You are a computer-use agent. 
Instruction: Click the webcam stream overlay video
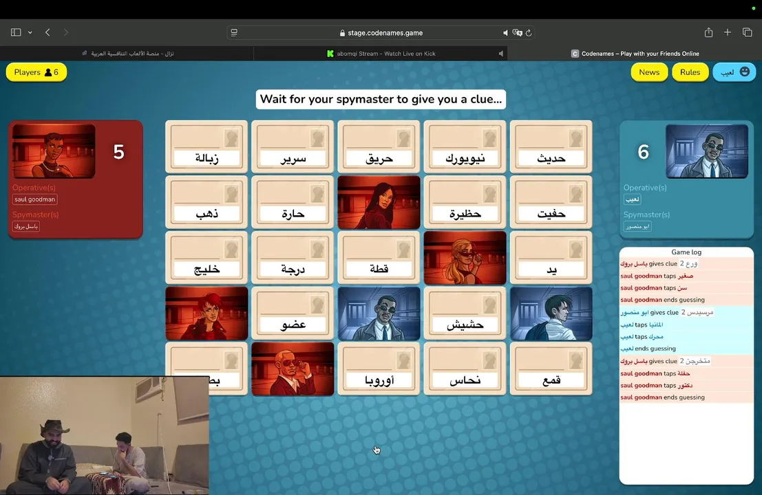(105, 435)
